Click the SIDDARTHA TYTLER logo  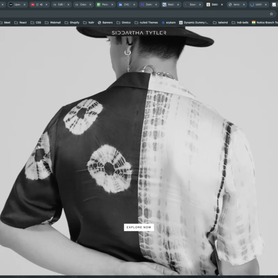139,33
